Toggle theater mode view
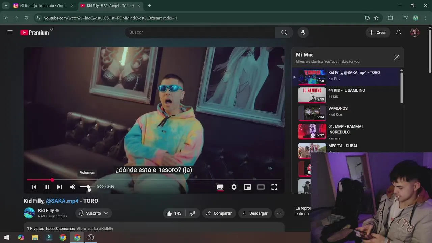 click(261, 187)
